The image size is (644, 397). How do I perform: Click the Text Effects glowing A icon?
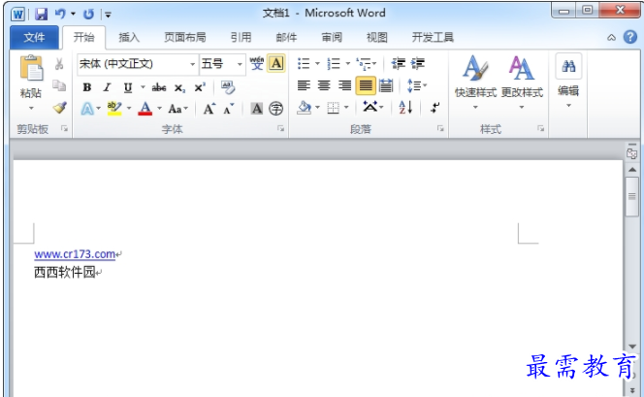87,109
